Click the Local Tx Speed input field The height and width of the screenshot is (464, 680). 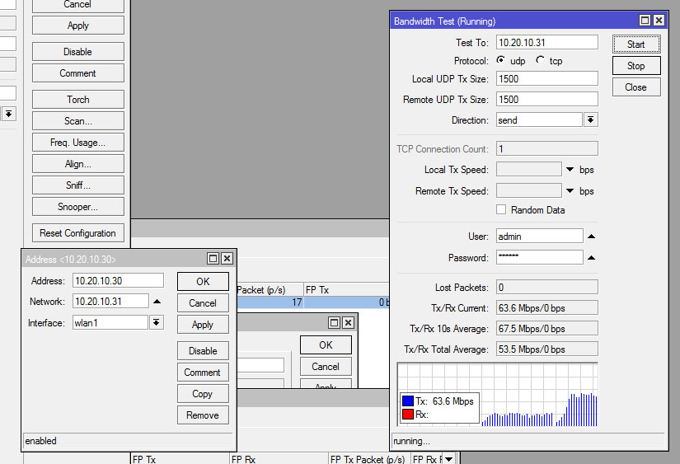(528, 169)
